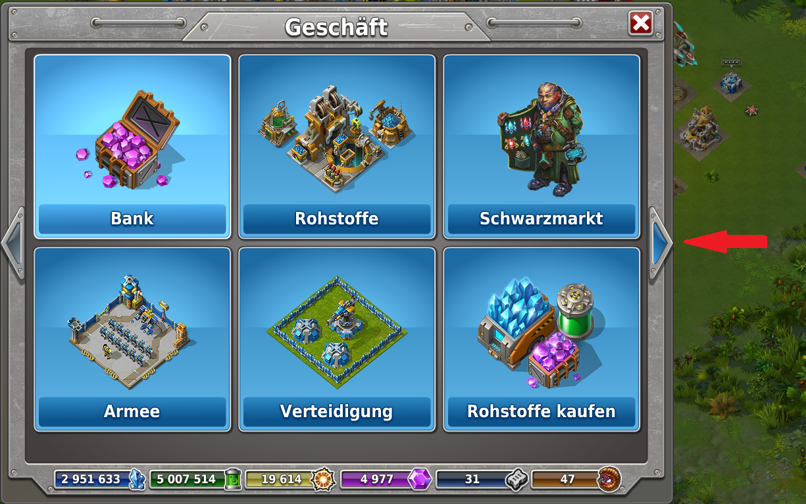806x504 pixels.
Task: Click the 4 977 gems counter
Action: tap(377, 479)
